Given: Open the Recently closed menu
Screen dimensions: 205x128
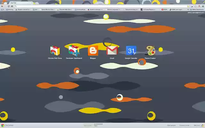Looking at the screenshot, I should [184, 125].
